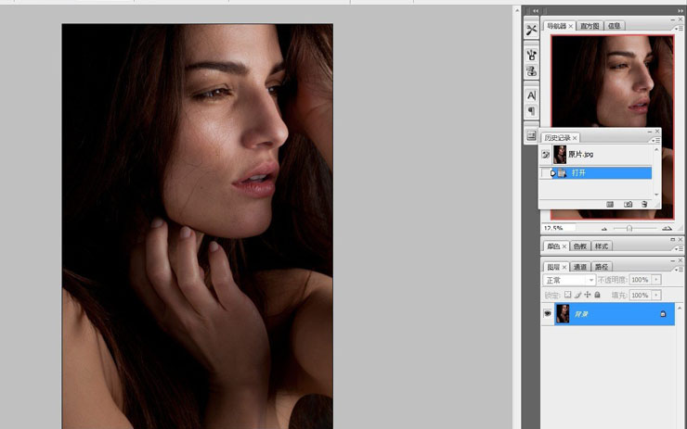Close the 导航器 tab with its x
Image resolution: width=687 pixels, height=429 pixels.
570,27
